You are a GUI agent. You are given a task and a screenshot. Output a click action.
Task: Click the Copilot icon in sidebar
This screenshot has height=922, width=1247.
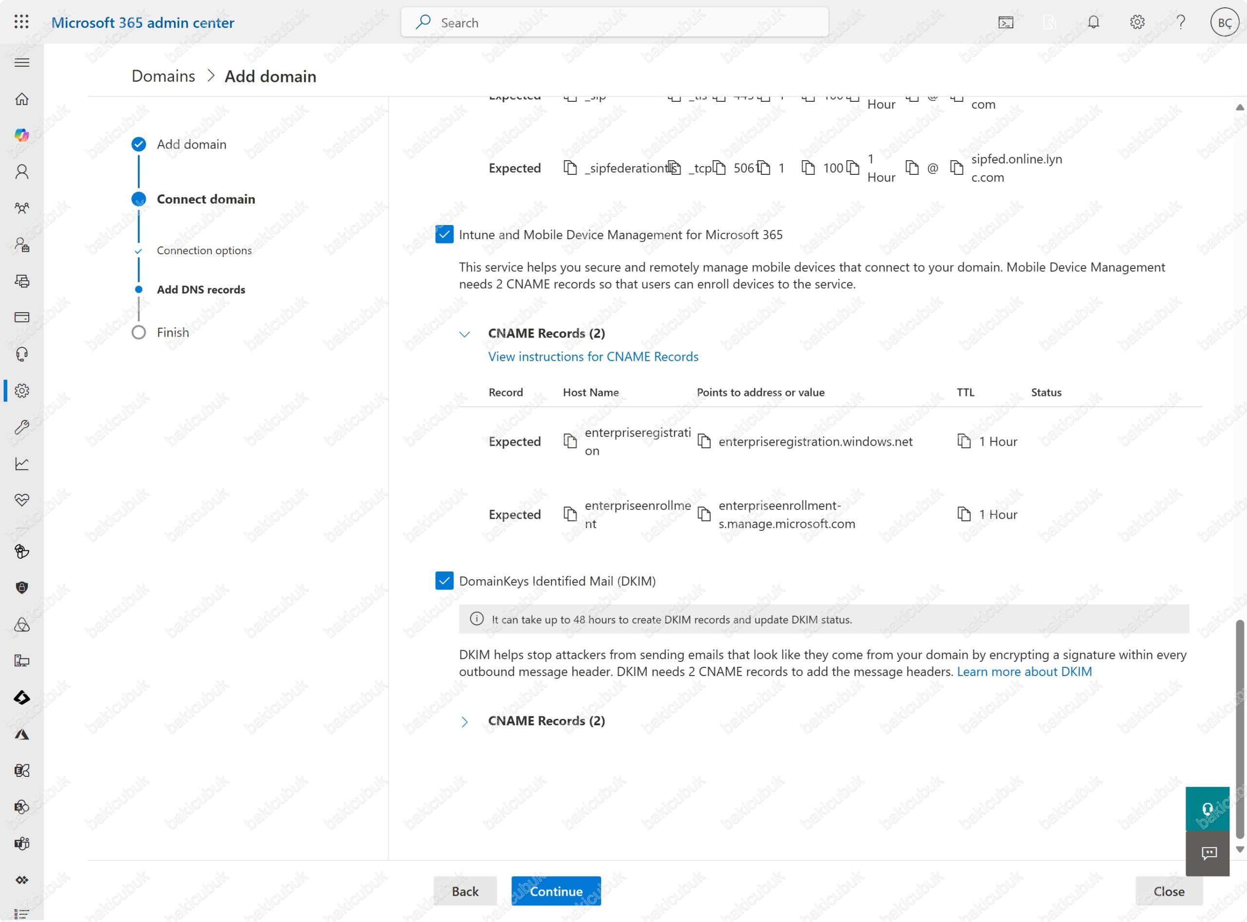(22, 135)
